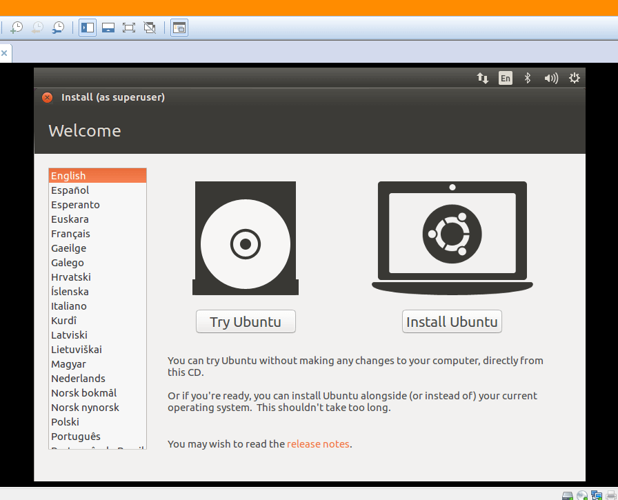Click the Bluetooth icon in Ubuntu's panel
This screenshot has width=618, height=500.
click(x=528, y=78)
